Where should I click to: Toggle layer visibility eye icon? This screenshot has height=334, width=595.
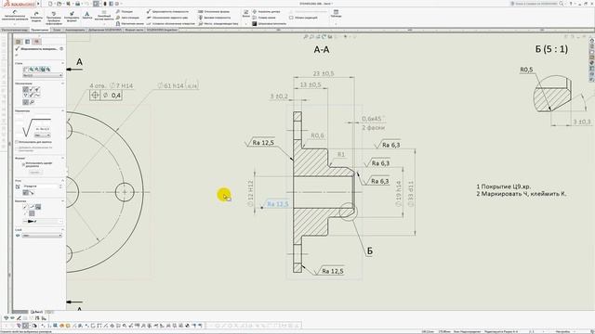[18, 236]
